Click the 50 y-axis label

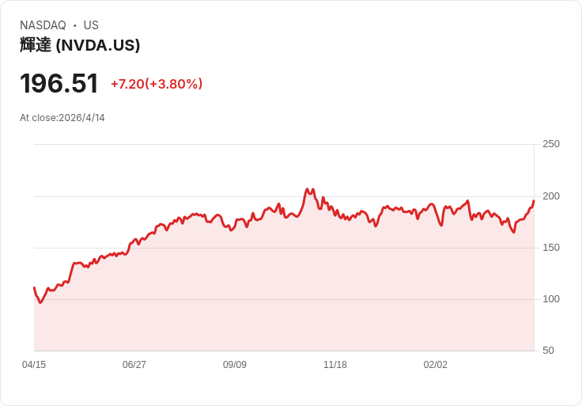point(548,351)
